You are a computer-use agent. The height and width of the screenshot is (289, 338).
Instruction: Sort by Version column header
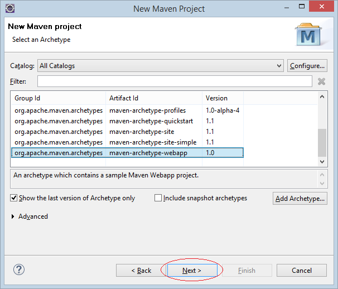(223, 98)
